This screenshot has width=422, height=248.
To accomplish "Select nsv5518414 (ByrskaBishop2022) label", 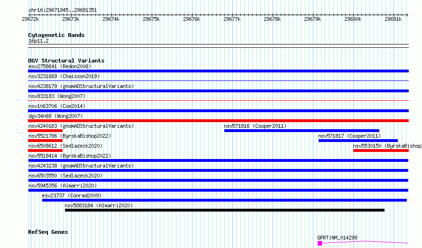I will coord(70,156).
